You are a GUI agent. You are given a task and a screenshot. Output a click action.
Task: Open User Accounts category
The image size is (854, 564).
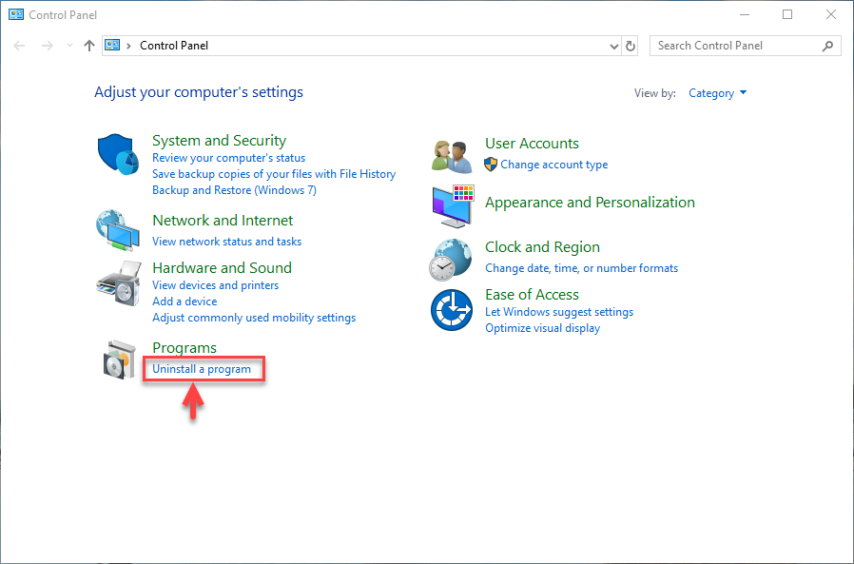tap(533, 144)
